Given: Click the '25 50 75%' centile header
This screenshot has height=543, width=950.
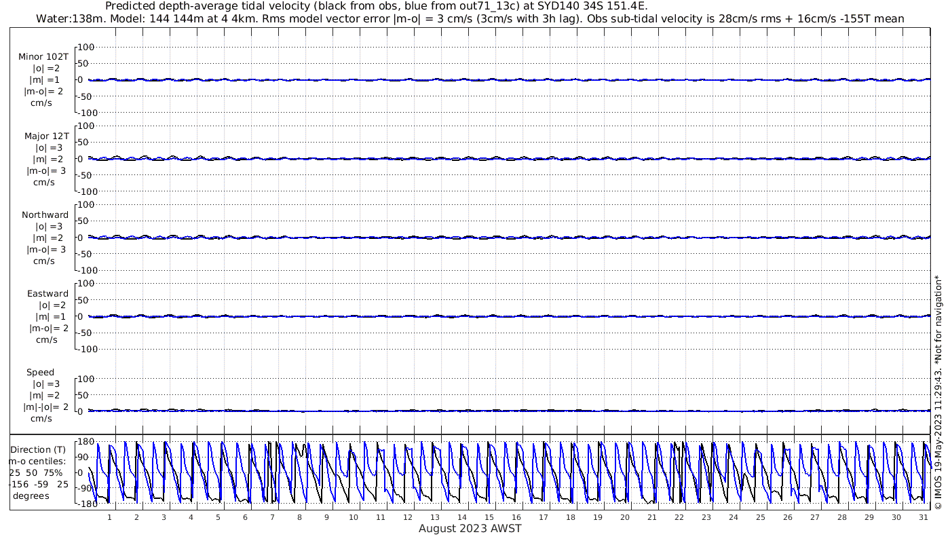Looking at the screenshot, I should (x=36, y=473).
